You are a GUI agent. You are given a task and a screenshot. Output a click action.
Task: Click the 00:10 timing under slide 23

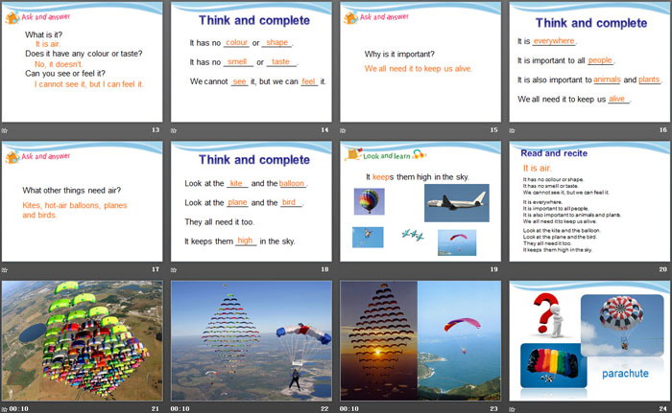coord(349,409)
